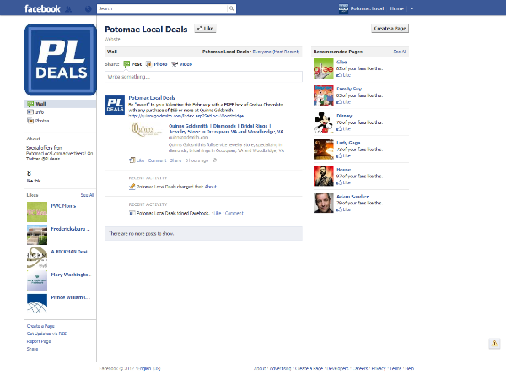Click the Facebook logo in header
The height and width of the screenshot is (386, 506).
(x=42, y=8)
